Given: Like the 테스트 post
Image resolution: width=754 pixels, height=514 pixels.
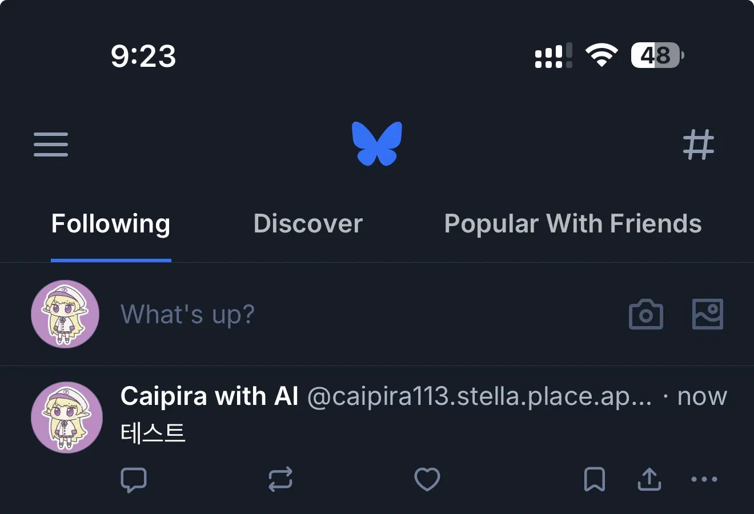Looking at the screenshot, I should pos(427,479).
